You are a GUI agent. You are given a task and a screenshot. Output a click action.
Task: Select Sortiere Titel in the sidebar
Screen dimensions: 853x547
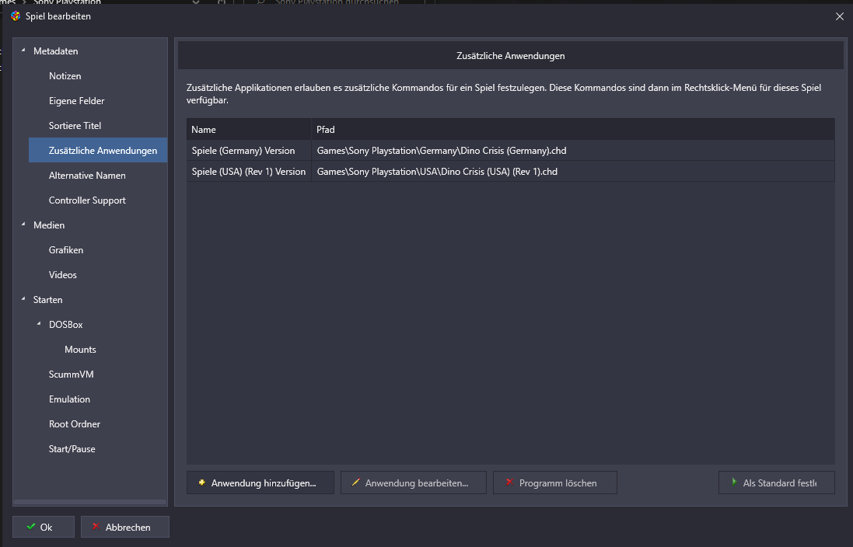point(75,126)
